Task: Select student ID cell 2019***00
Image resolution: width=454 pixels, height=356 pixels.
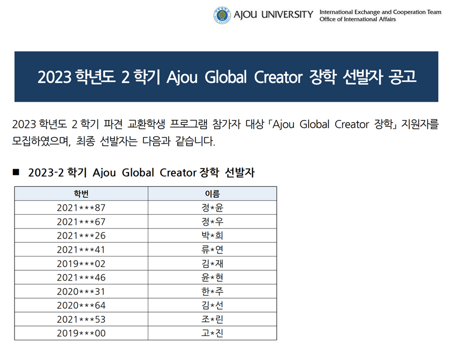Action: [x=81, y=333]
